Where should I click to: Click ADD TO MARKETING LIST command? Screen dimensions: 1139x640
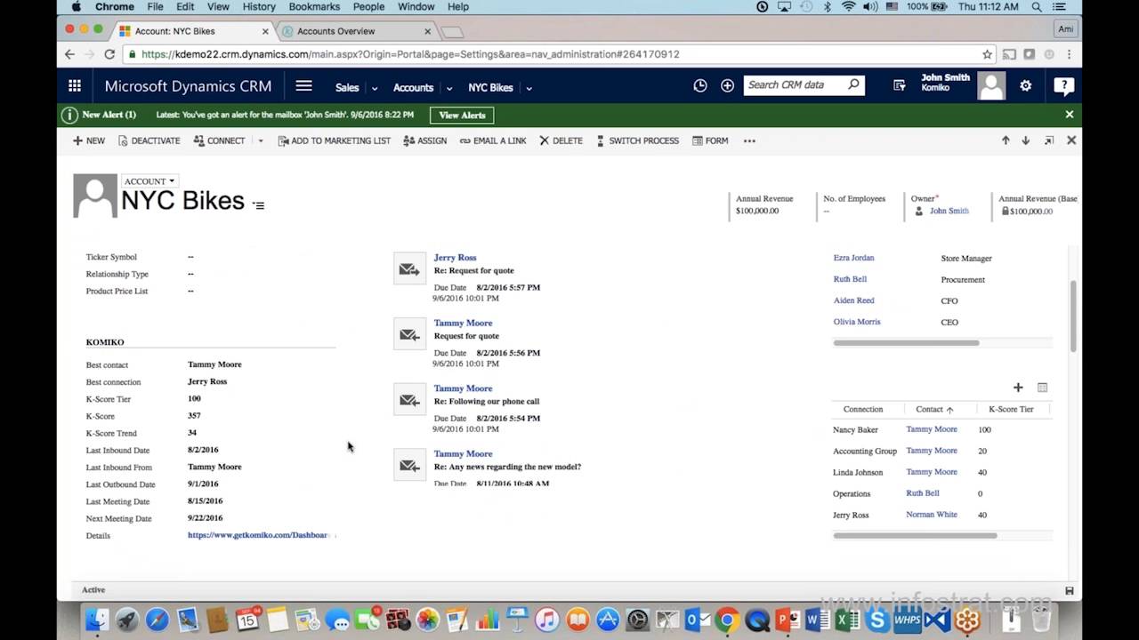tap(334, 140)
